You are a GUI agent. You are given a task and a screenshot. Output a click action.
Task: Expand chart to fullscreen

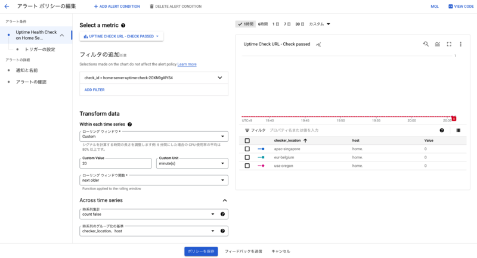449,44
